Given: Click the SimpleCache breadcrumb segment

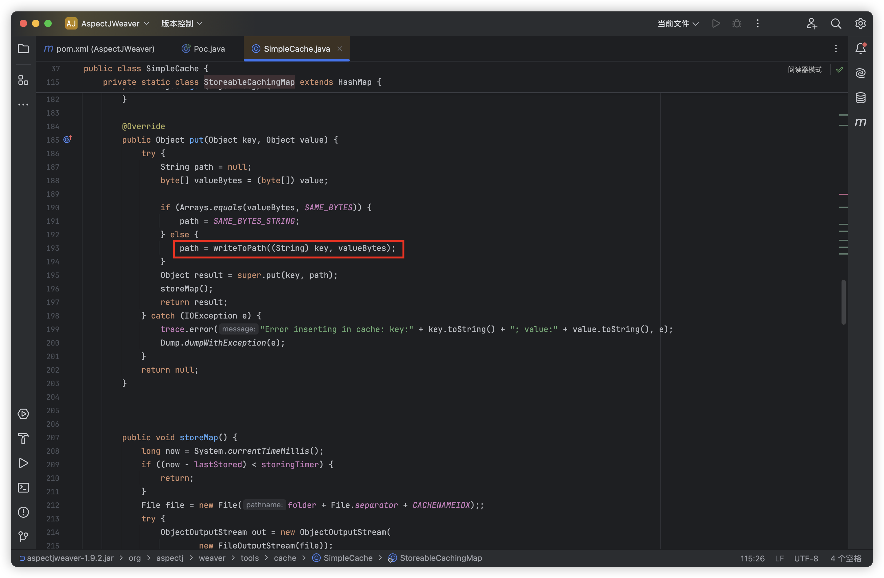Looking at the screenshot, I should tap(343, 558).
